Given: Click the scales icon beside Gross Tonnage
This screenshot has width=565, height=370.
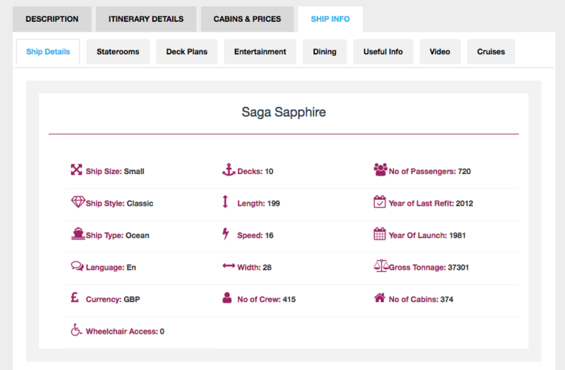Looking at the screenshot, I should point(381,266).
